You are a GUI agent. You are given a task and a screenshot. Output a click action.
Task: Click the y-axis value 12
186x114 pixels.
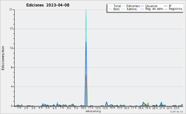tap(11, 48)
